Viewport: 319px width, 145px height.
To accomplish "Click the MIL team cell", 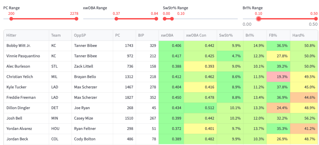I will click(60, 77).
